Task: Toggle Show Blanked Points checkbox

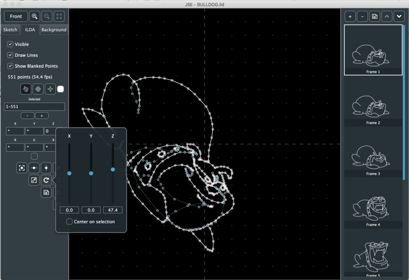Action: (10, 66)
